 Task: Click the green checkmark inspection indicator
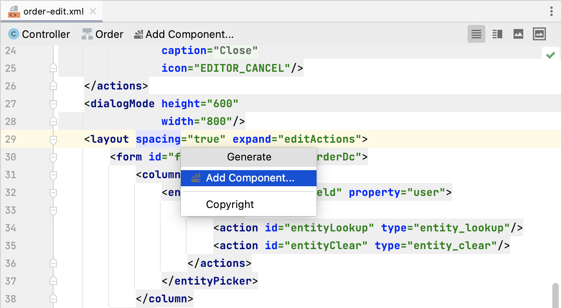pyautogui.click(x=551, y=55)
